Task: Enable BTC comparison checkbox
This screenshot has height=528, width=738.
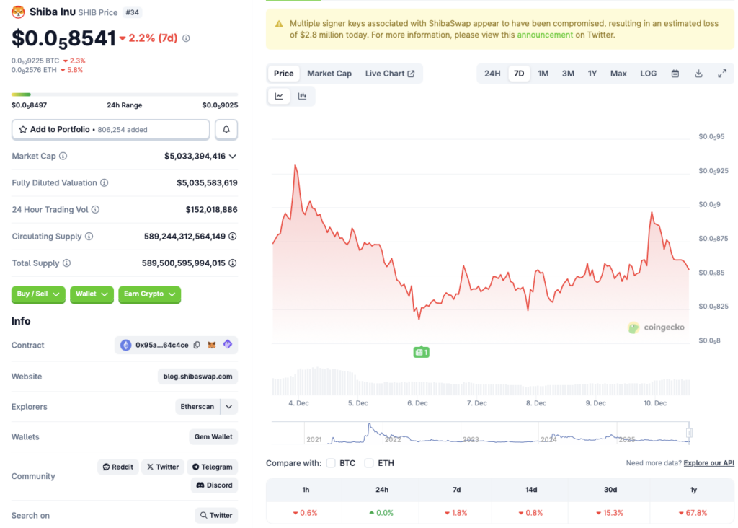Action: (331, 463)
